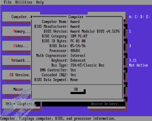
Task: Open the Memory... information button
Action: (17, 31)
